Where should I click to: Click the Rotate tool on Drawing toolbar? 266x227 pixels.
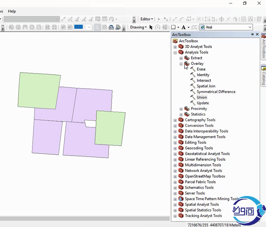point(158,27)
